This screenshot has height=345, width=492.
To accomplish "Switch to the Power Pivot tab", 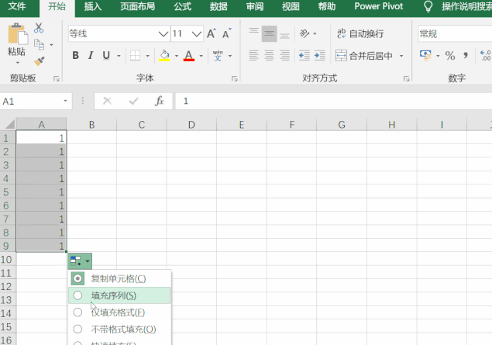I will pos(379,6).
